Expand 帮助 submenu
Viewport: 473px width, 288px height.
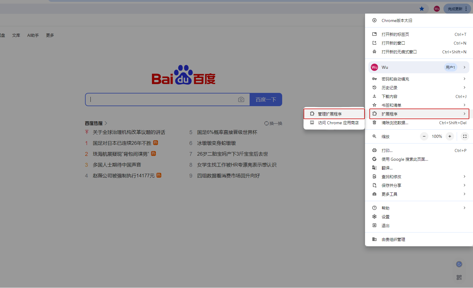[x=419, y=208]
